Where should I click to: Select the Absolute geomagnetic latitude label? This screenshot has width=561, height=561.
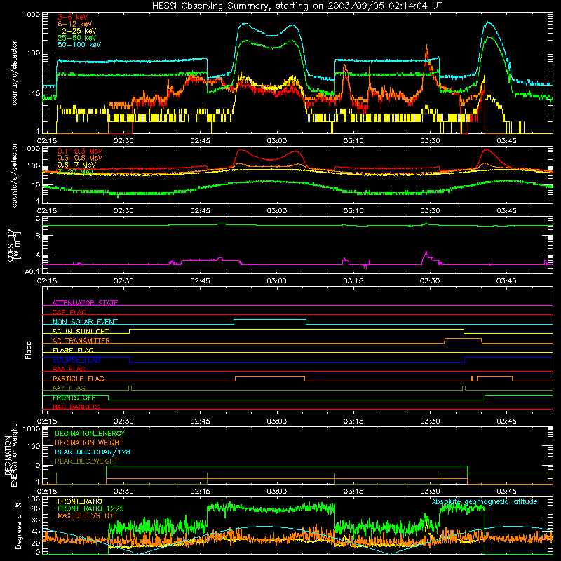click(485, 501)
